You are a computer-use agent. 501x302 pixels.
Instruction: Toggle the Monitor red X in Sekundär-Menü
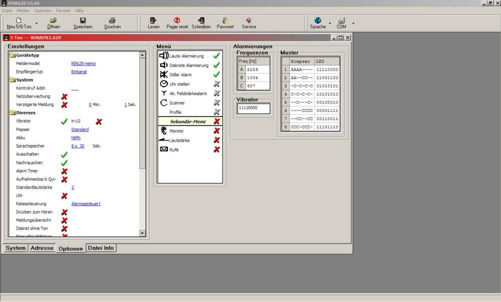[216, 131]
